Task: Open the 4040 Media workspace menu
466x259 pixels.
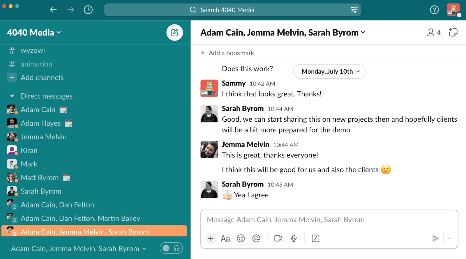Action: [x=34, y=33]
